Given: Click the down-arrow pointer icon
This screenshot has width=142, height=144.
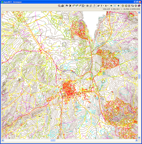Looking at the screenshot, I should 136,6.
